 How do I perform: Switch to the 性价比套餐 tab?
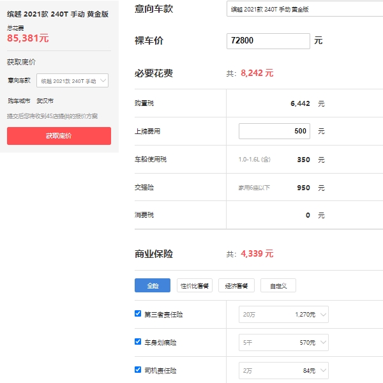click(x=195, y=285)
